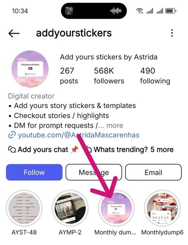Screen dimensions: 188x245
Task: Open the youtube.com/@AstridaMascarenhas link
Action: (79, 135)
